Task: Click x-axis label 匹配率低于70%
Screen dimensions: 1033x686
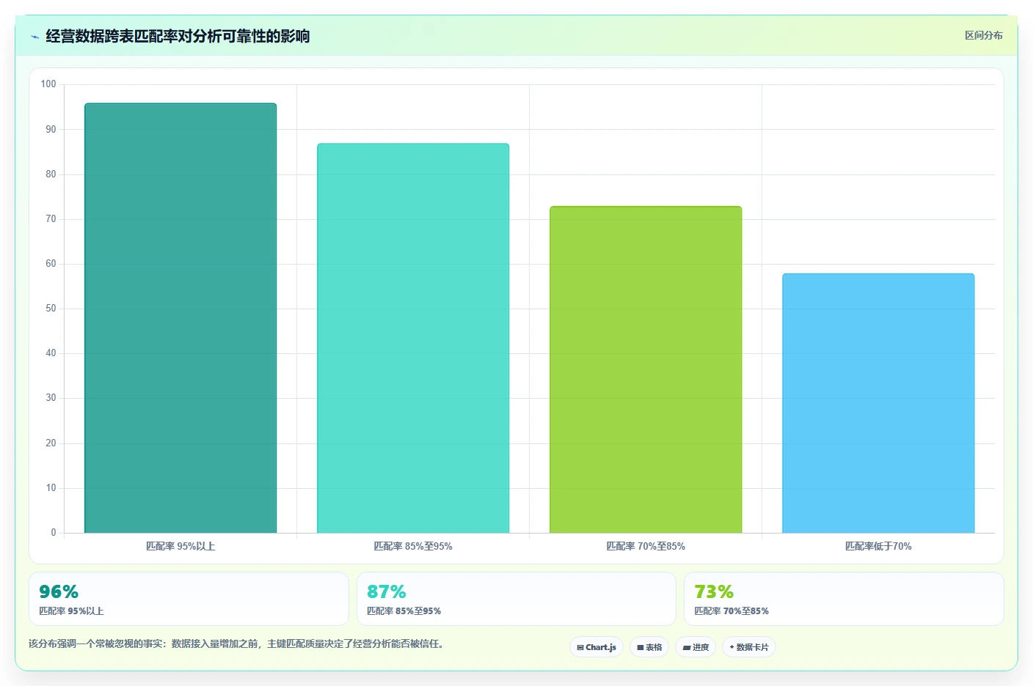Action: click(878, 546)
